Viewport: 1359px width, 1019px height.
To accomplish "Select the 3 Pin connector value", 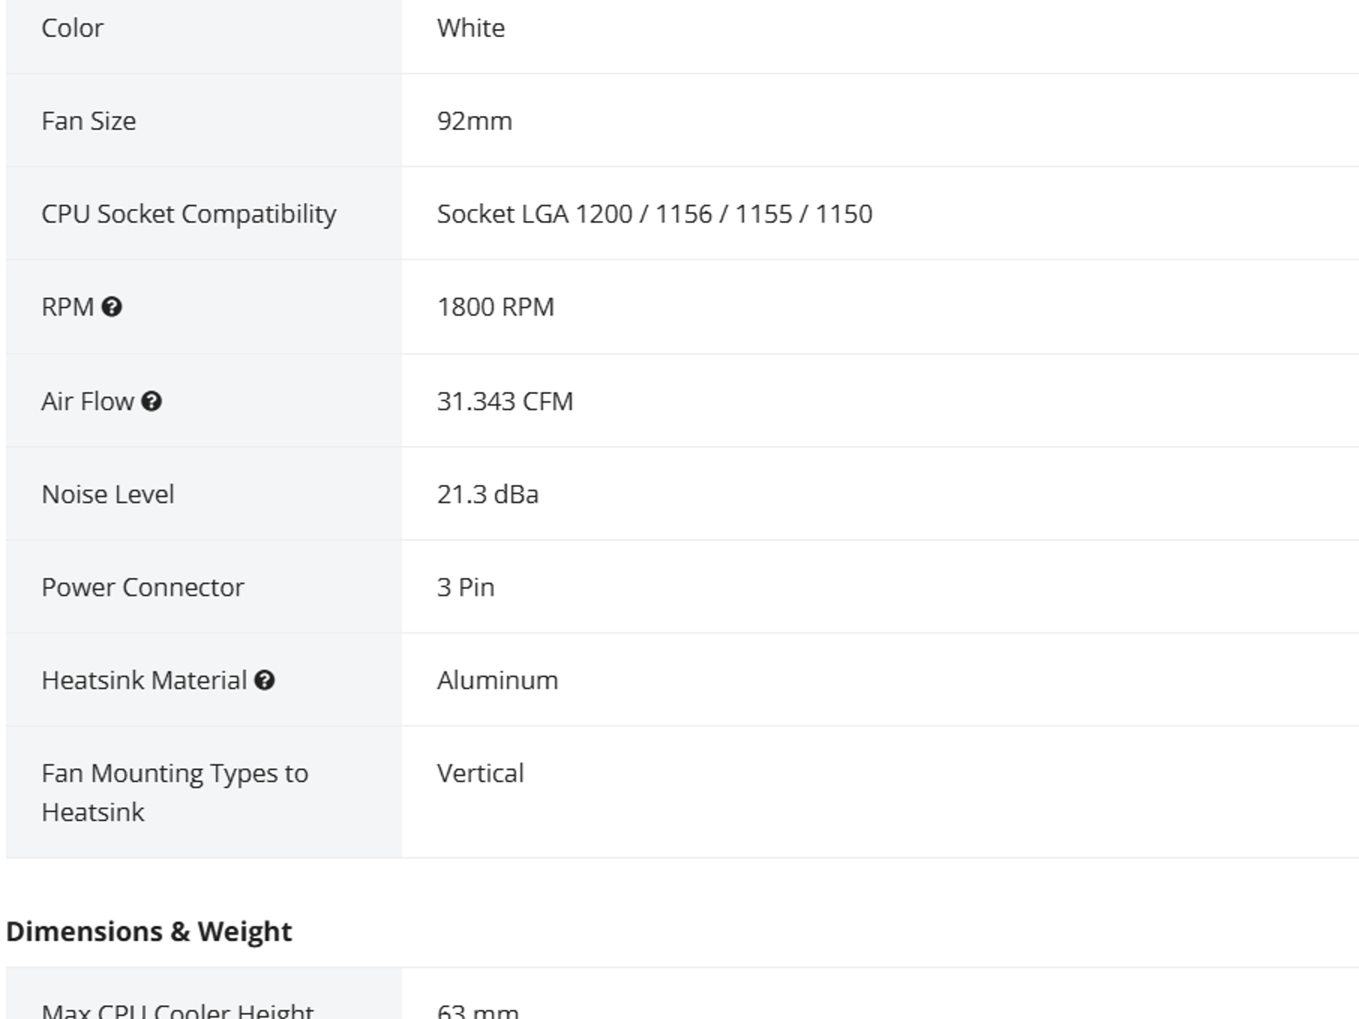I will tap(465, 587).
